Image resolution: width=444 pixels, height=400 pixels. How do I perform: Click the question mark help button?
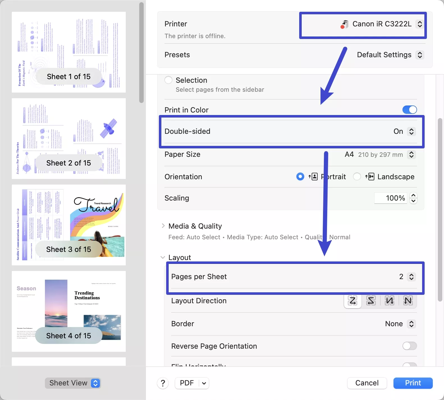[x=163, y=383]
